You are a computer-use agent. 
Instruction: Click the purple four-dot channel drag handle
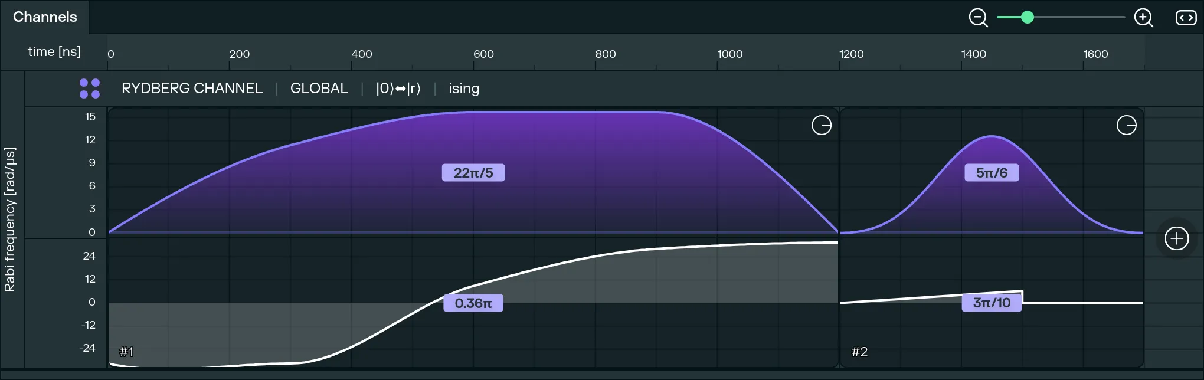pos(90,89)
